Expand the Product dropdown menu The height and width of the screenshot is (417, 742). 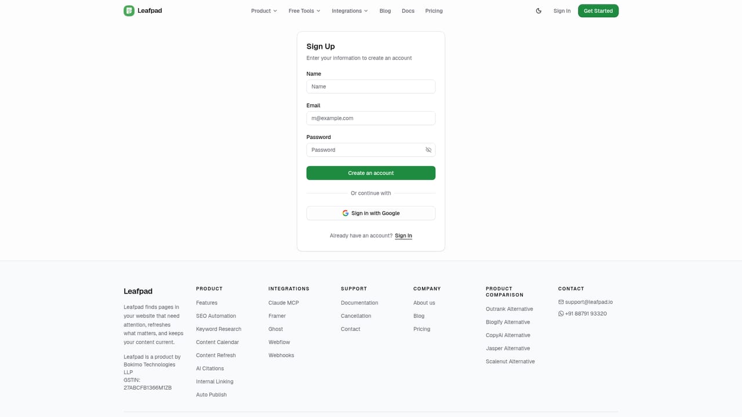pos(264,11)
